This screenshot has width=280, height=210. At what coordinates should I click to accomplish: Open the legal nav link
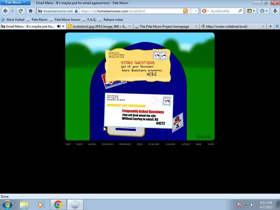[x=199, y=144]
